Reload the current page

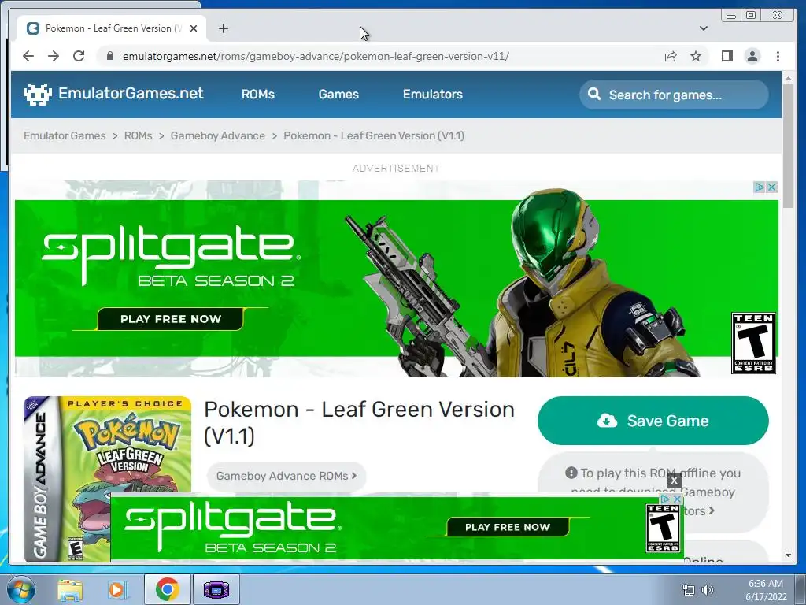click(x=79, y=56)
